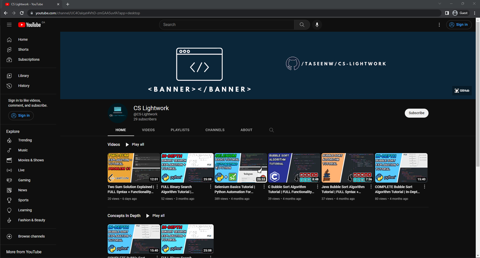Switch to VIDEOS tab

tap(148, 130)
